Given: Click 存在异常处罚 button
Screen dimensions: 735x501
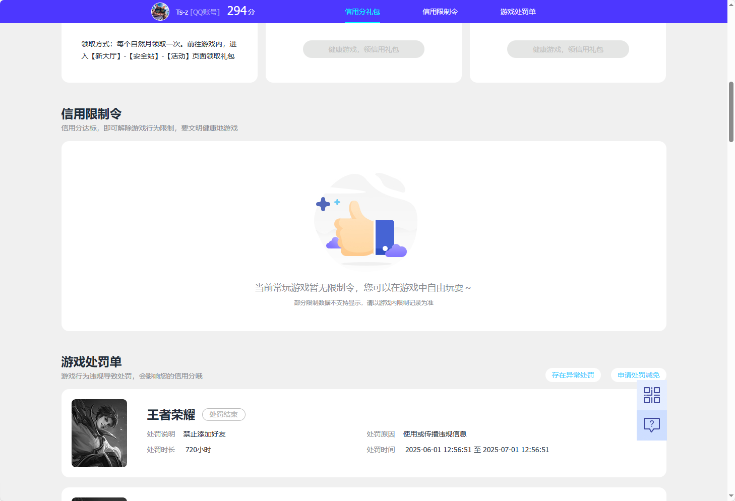Looking at the screenshot, I should pyautogui.click(x=573, y=375).
